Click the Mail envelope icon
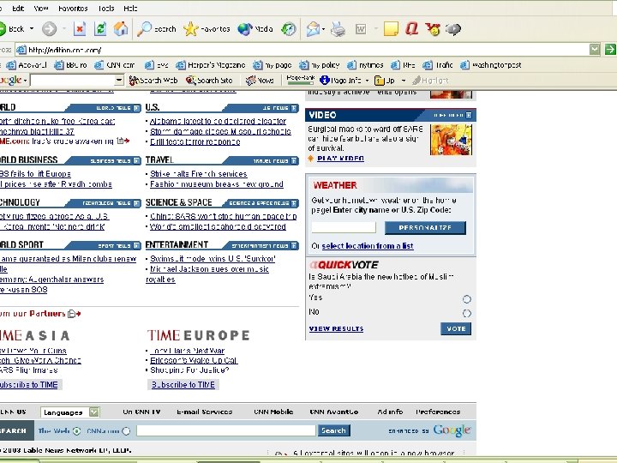Viewport: 617px width, 463px height. [313, 29]
